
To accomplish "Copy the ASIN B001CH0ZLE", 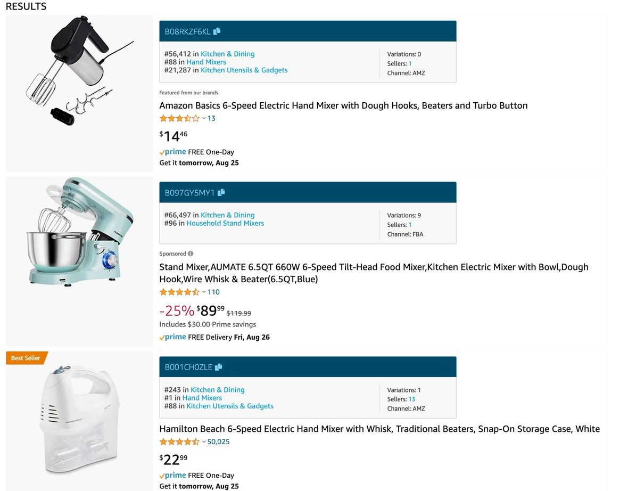I will click(x=218, y=367).
